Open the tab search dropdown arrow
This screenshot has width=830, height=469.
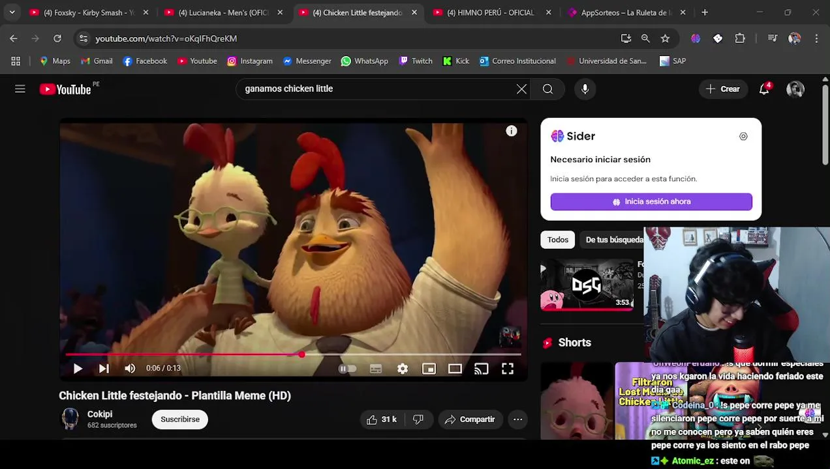(12, 12)
